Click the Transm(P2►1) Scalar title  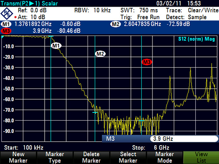coord(29,3)
